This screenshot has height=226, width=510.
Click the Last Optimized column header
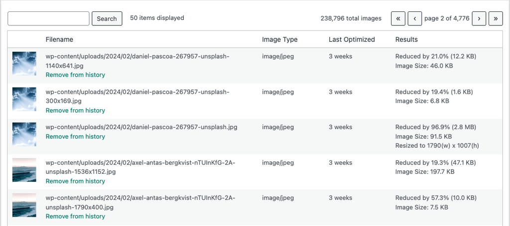(x=352, y=39)
